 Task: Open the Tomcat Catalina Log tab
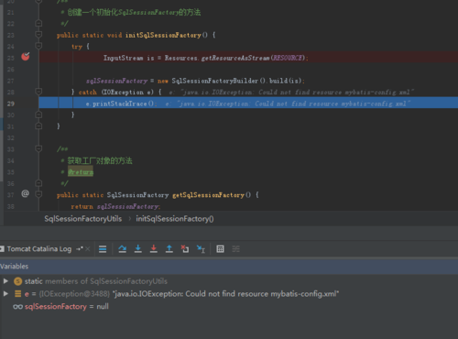[x=38, y=249]
